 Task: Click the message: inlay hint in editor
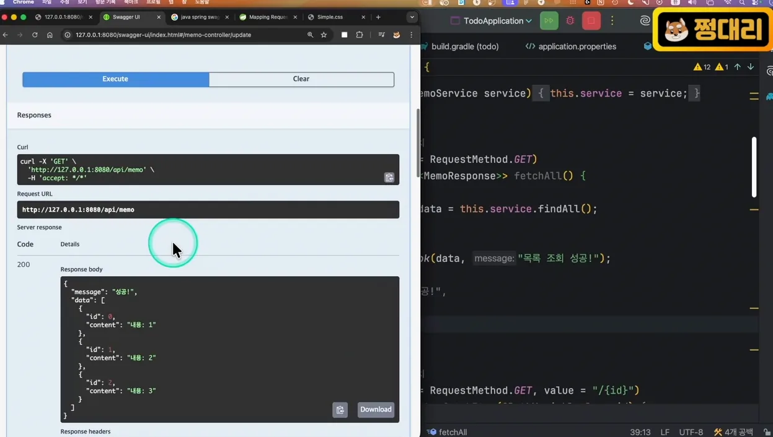[494, 258]
